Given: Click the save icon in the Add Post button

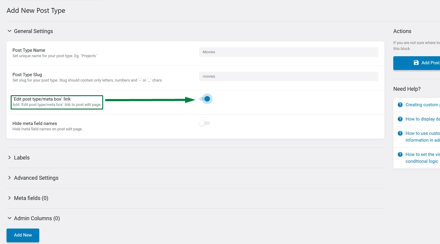Looking at the screenshot, I should [416, 62].
